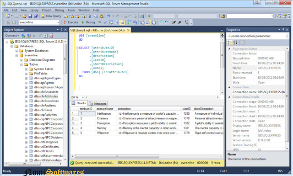The width and height of the screenshot is (293, 176).
Task: Click the Save All icon
Action: click(36, 16)
